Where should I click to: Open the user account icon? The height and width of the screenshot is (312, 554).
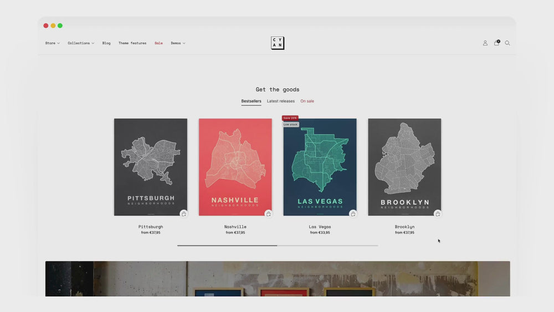[485, 43]
